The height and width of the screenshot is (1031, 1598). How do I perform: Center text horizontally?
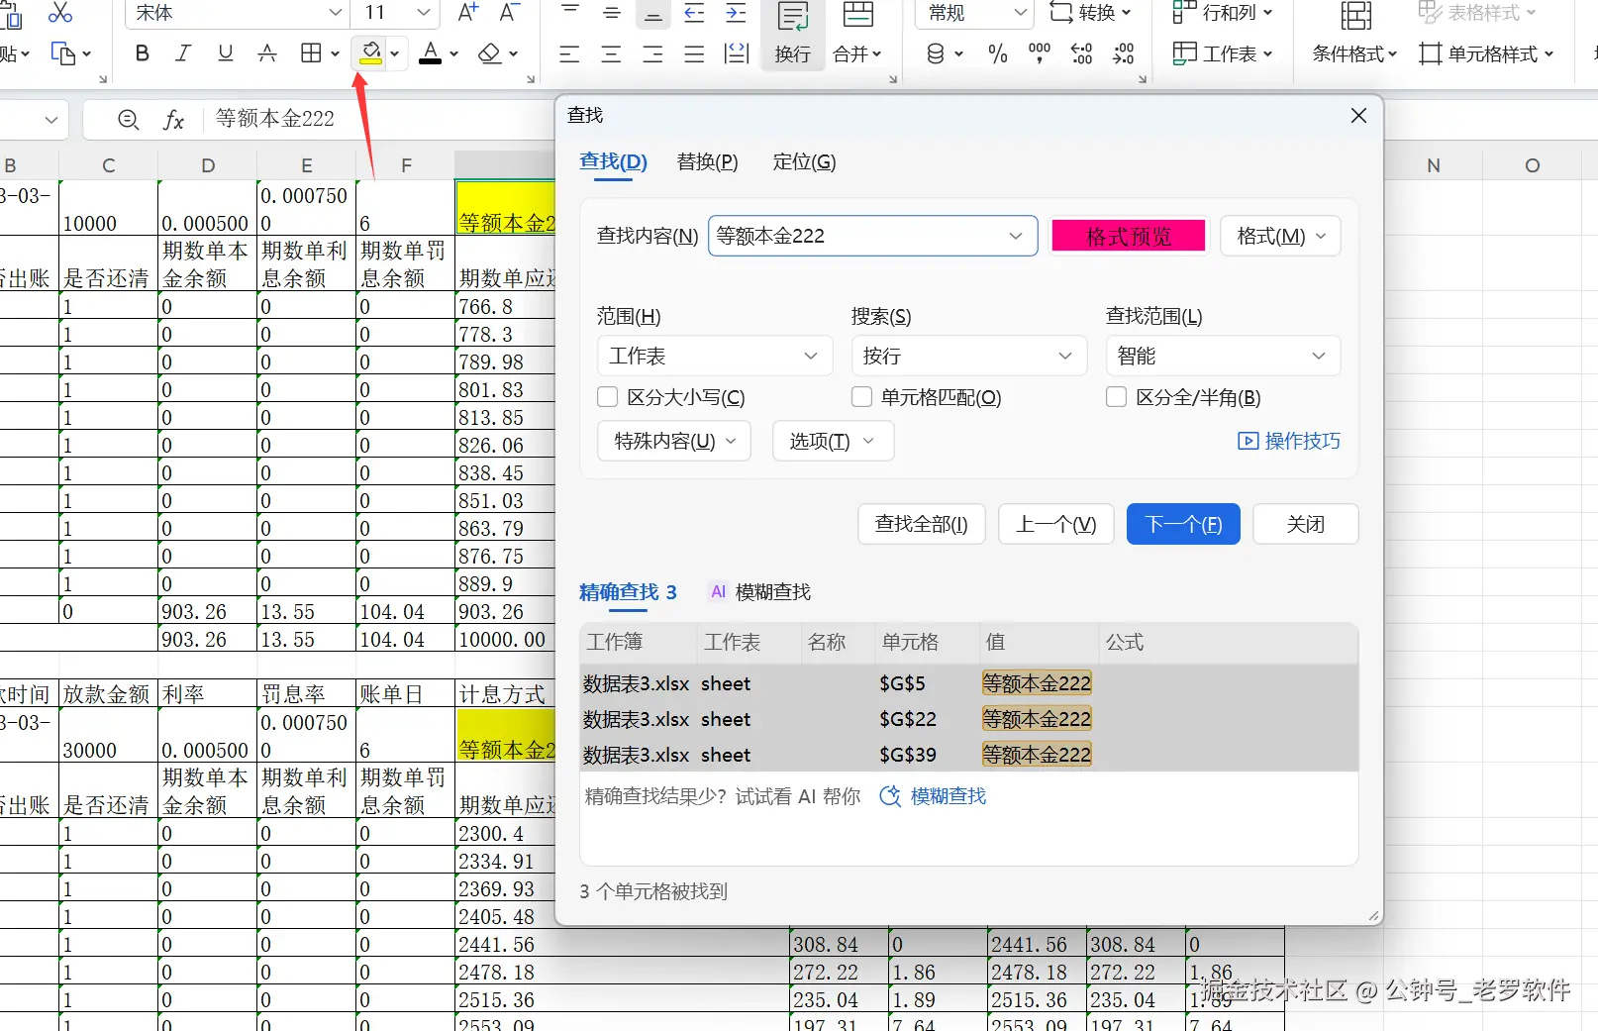click(x=611, y=54)
